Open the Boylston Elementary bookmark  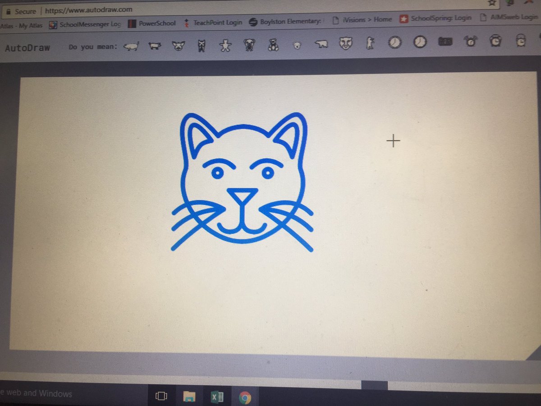286,21
